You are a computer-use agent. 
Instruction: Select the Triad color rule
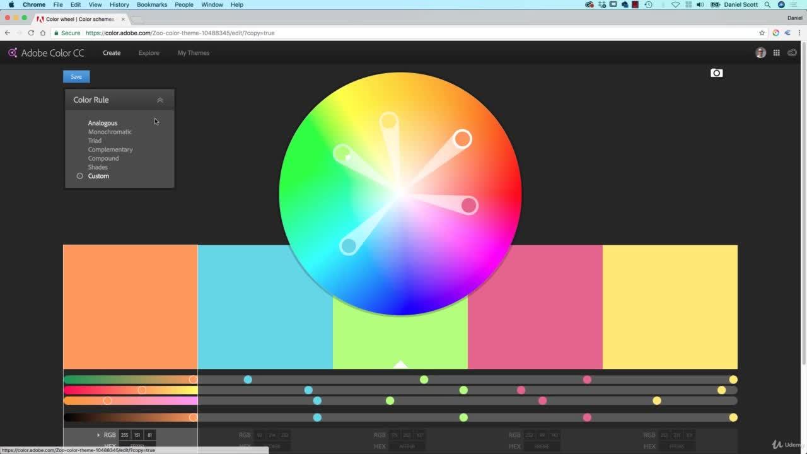[x=95, y=141]
